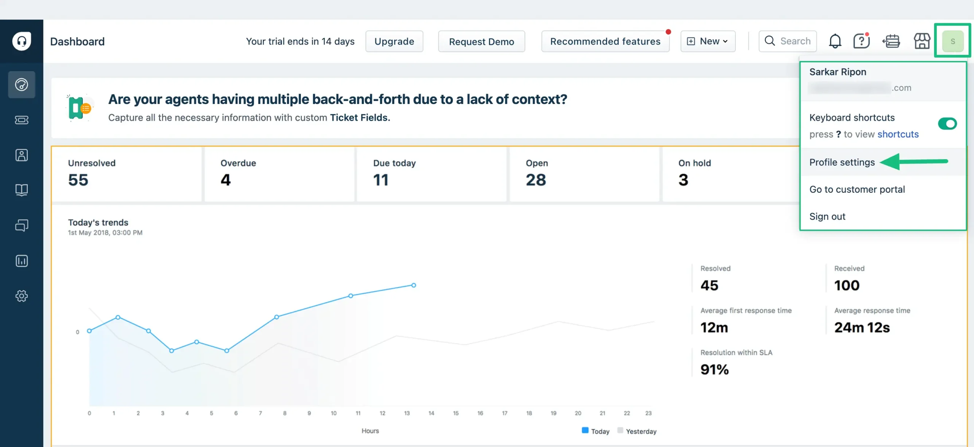Open the Overdue 4 card
The image size is (974, 447).
(x=279, y=174)
